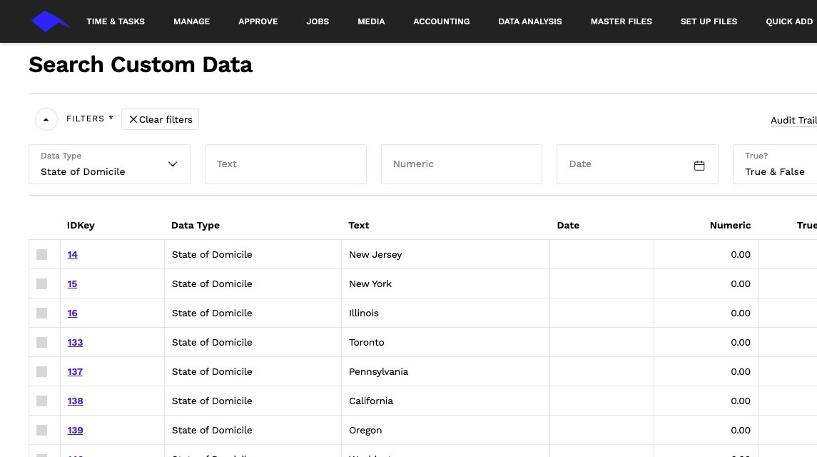817x457 pixels.
Task: Click the 0.00 value in Oregon row
Action: point(741,430)
